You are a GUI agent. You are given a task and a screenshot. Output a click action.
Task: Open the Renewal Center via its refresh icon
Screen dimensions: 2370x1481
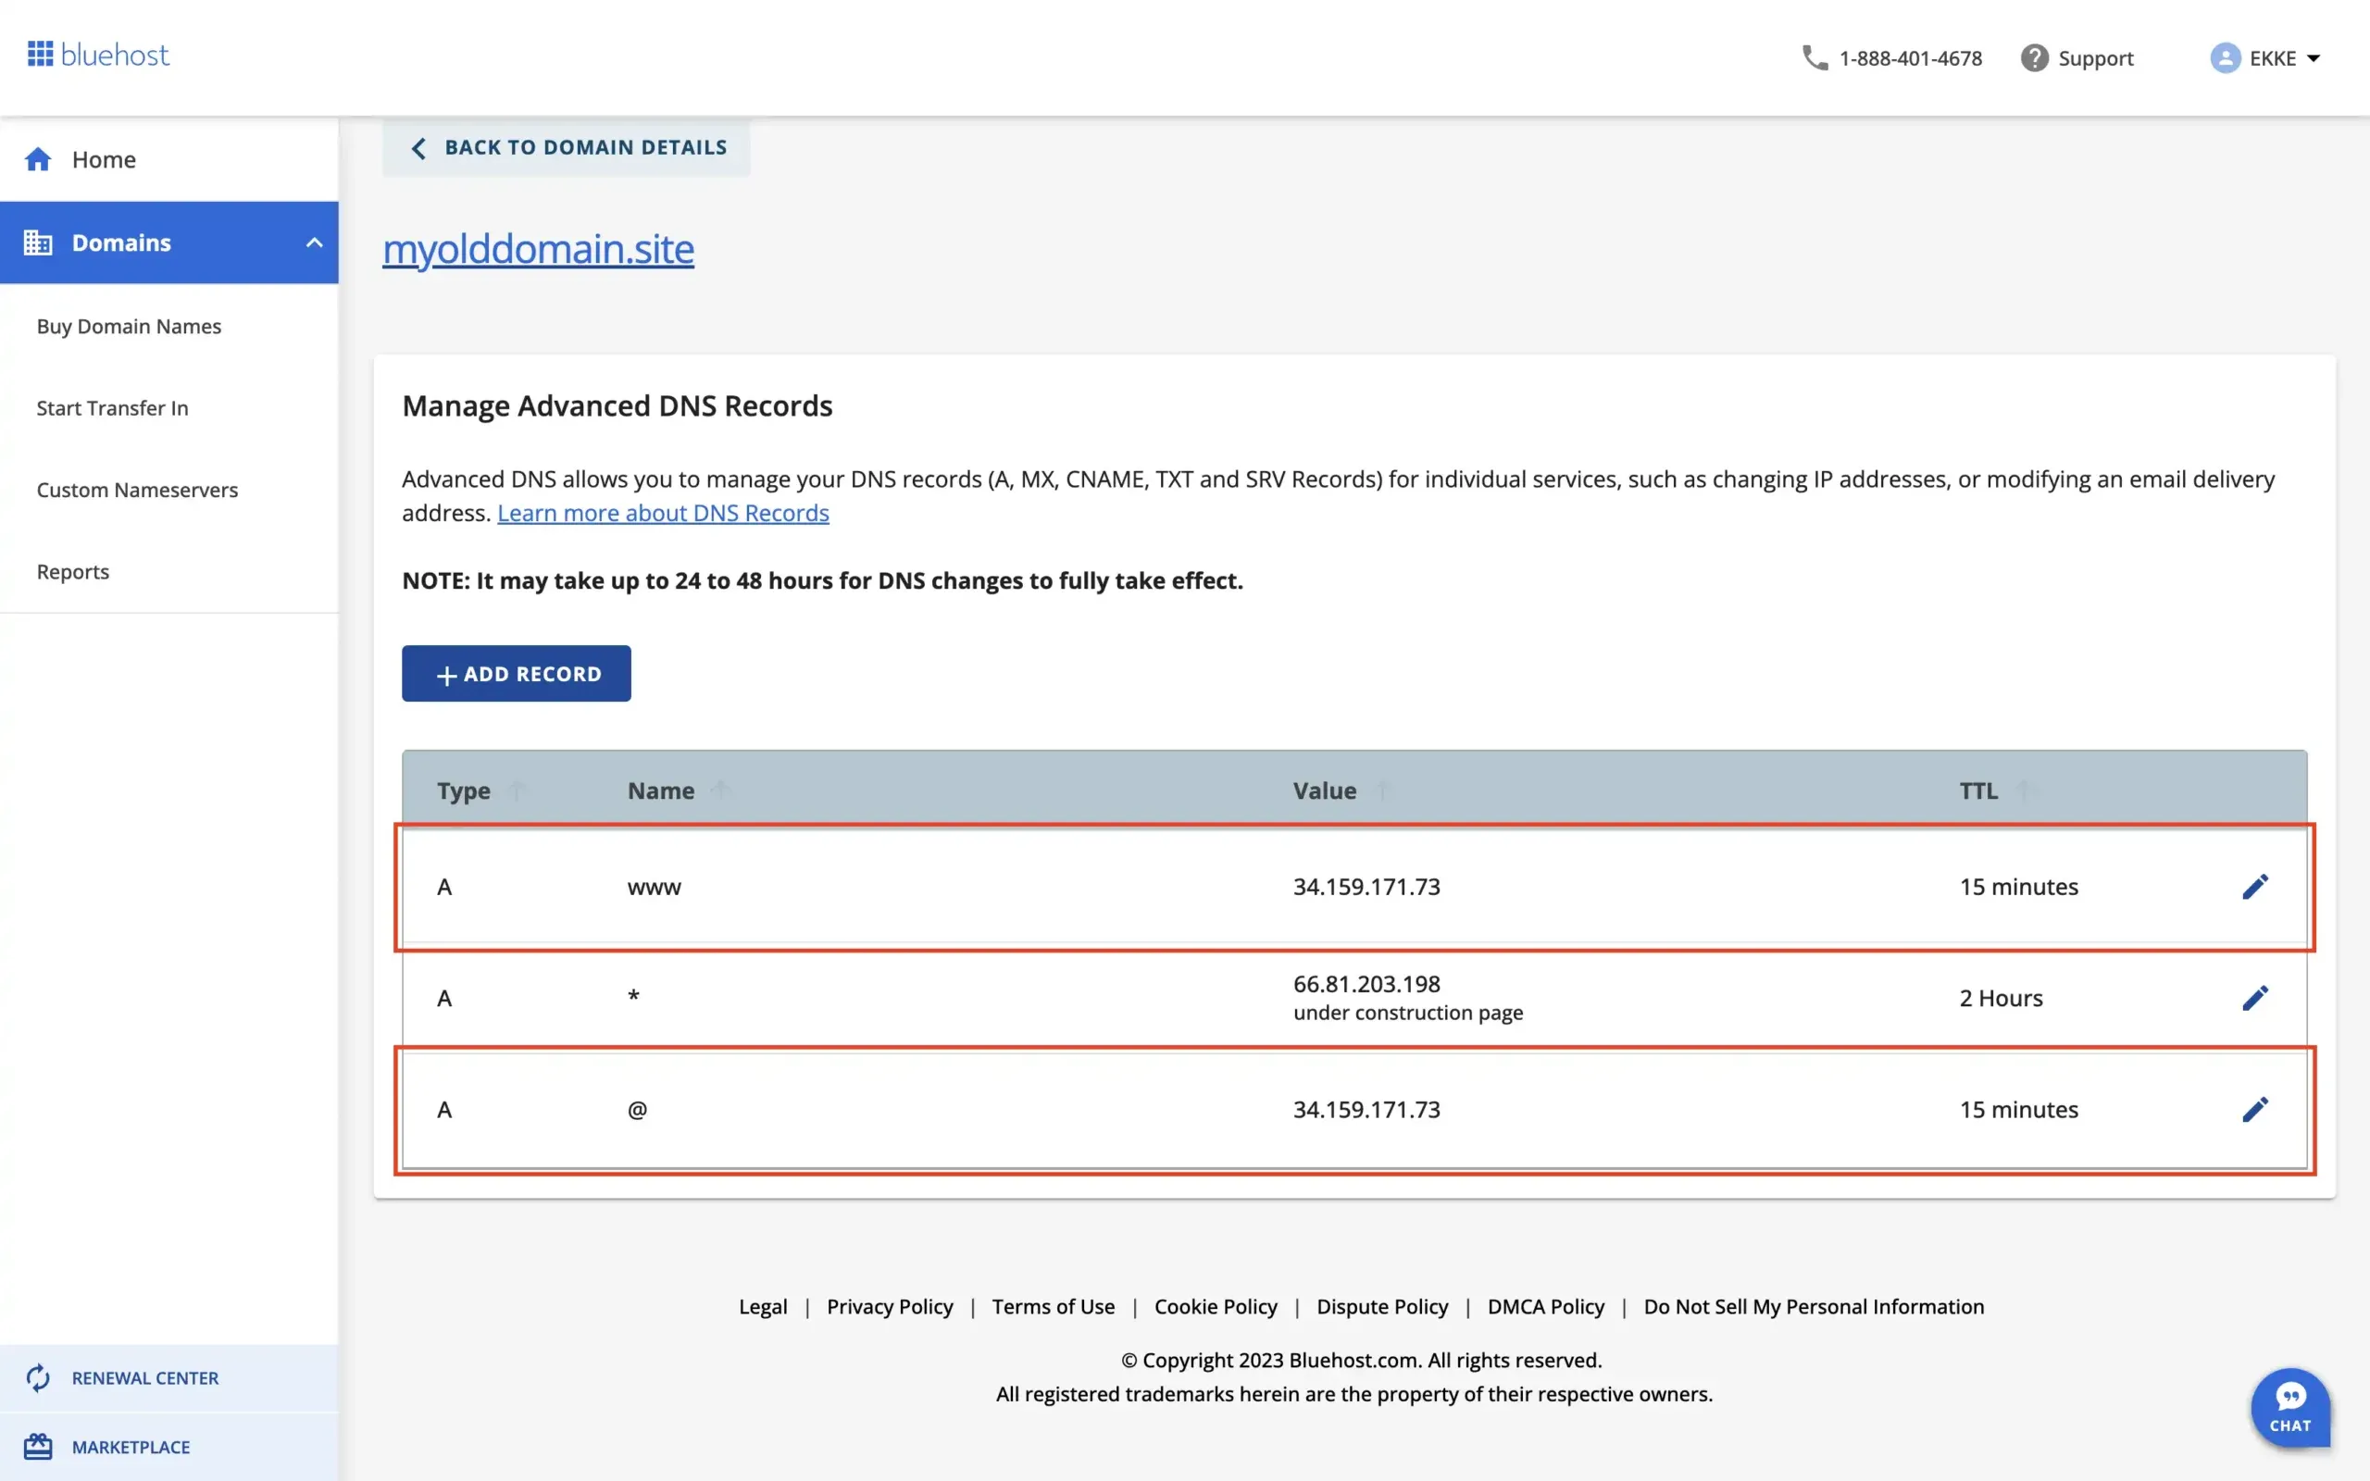coord(39,1377)
